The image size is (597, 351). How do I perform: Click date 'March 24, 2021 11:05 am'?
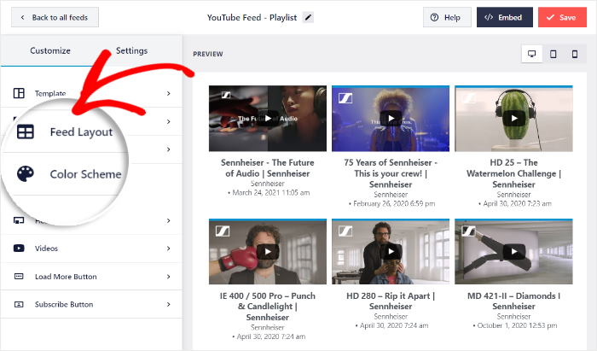tap(270, 193)
